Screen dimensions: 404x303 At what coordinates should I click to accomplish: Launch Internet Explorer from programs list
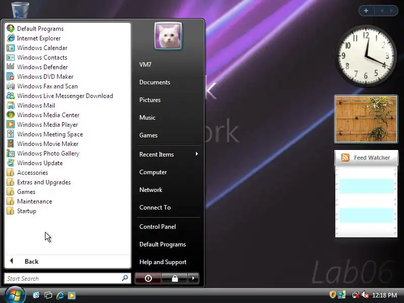tap(11, 38)
